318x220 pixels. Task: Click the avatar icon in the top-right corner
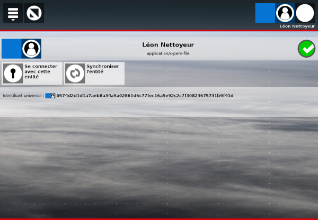point(285,13)
